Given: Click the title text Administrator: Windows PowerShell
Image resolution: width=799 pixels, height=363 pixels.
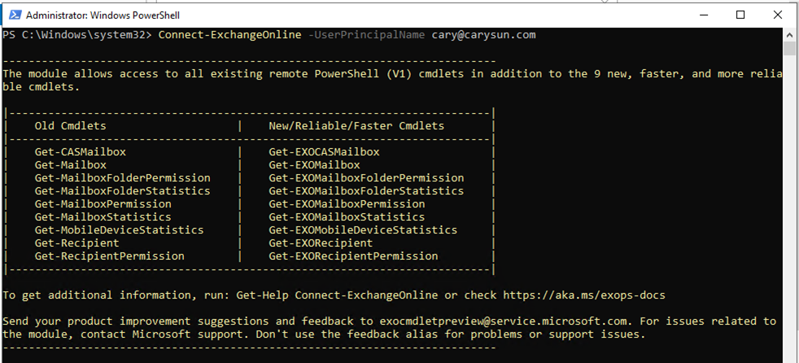Looking at the screenshot, I should [x=103, y=15].
